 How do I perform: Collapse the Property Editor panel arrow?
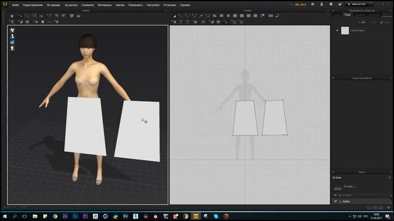333,78
